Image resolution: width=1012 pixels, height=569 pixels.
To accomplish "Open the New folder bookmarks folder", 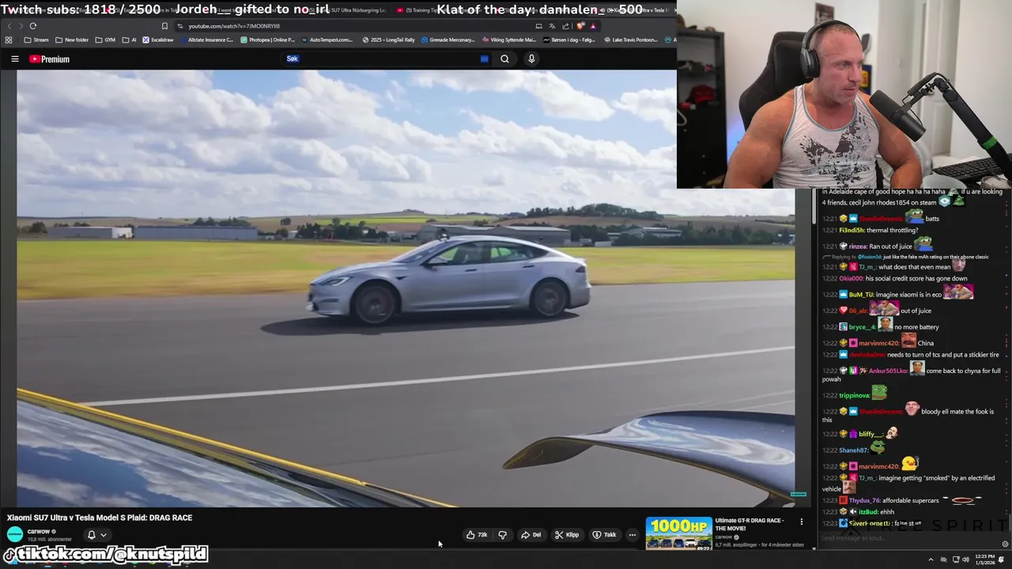I will tap(72, 40).
